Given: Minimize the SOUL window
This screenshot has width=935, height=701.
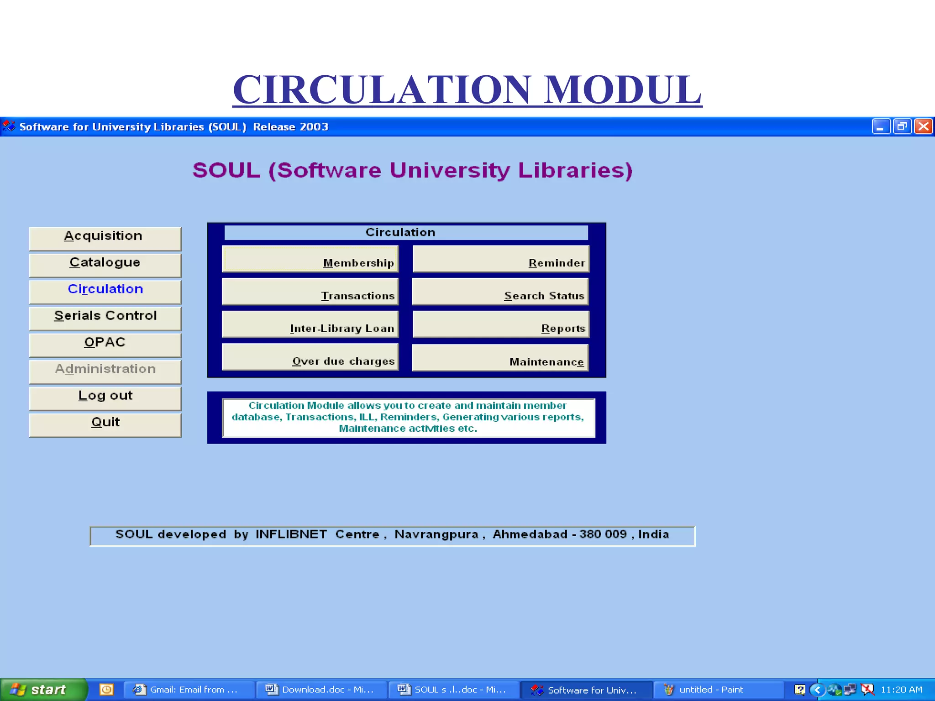Looking at the screenshot, I should [881, 126].
